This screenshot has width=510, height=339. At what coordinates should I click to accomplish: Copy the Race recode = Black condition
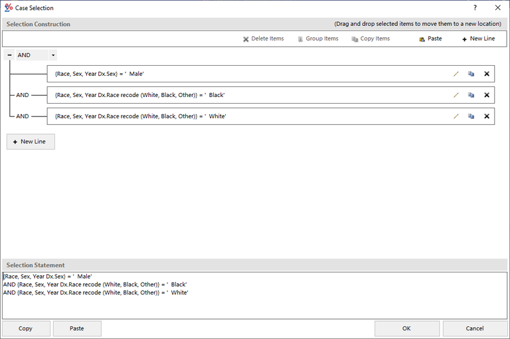point(471,95)
